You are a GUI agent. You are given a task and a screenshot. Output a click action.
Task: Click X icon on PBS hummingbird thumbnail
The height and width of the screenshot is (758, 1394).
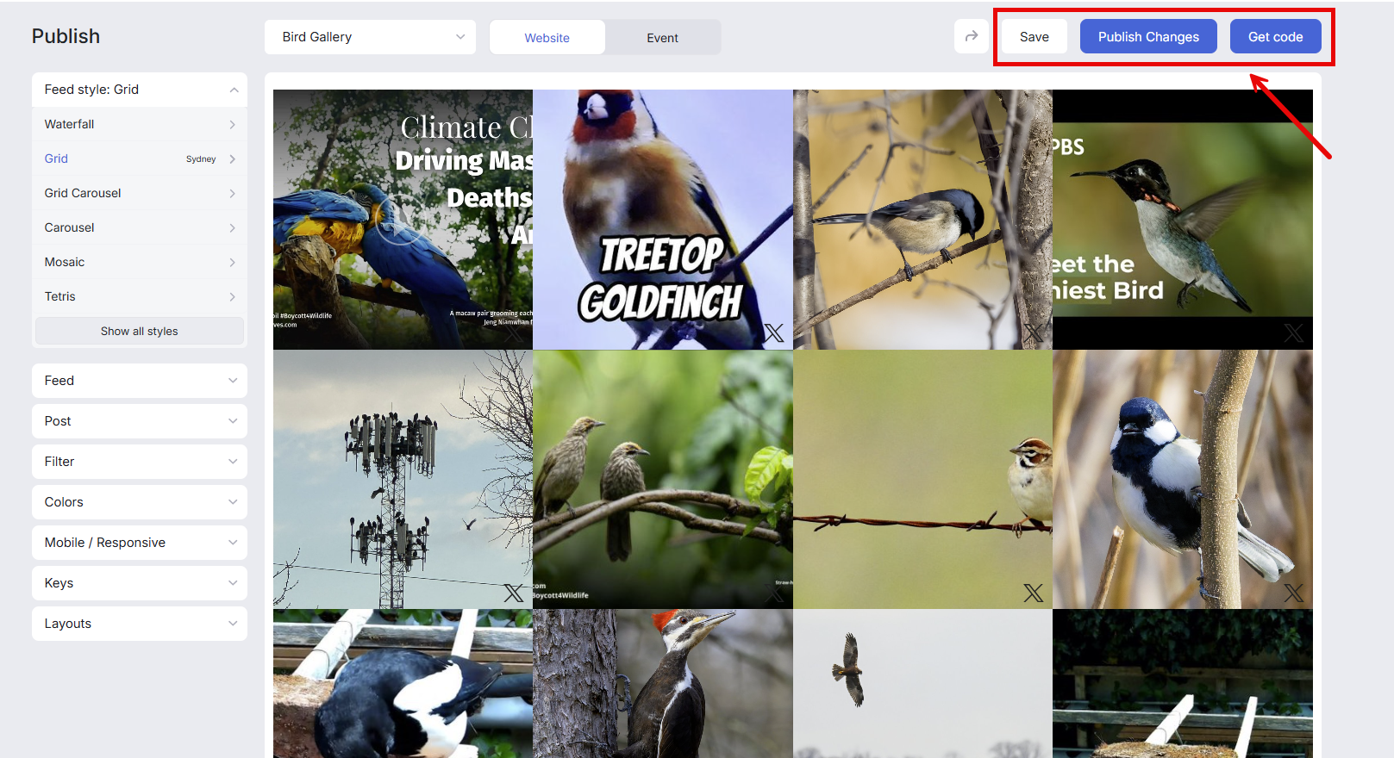[1294, 333]
